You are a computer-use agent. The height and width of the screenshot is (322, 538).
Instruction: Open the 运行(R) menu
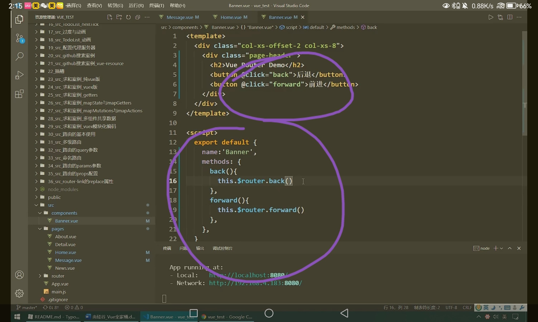[x=136, y=5]
